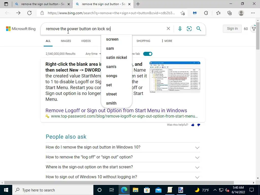This screenshot has width=260, height=195.
Task: Clear the Bing search box text
Action: (168, 28)
